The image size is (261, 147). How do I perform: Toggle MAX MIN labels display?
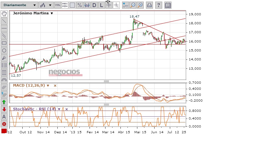(x=65, y=5)
